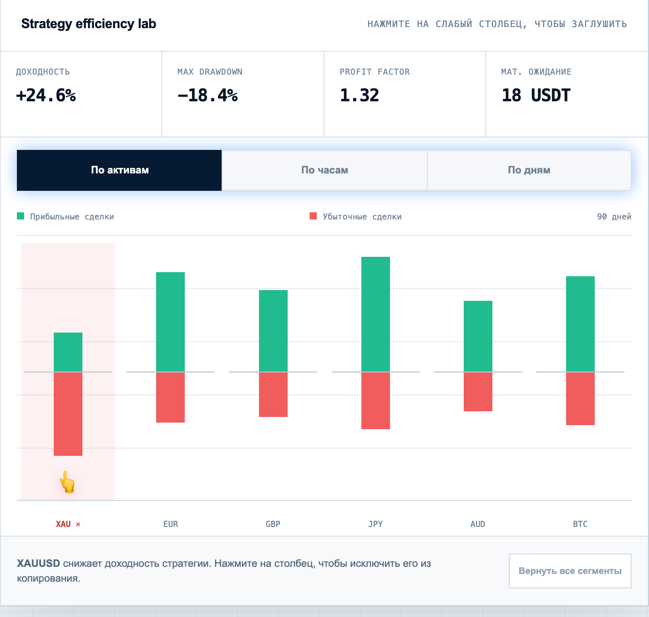Click the green XAU profit bar

[68, 352]
